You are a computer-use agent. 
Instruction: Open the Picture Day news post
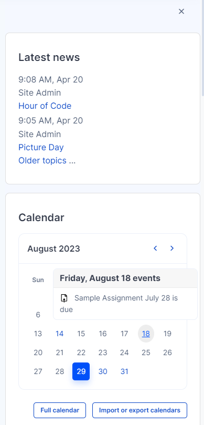41,147
